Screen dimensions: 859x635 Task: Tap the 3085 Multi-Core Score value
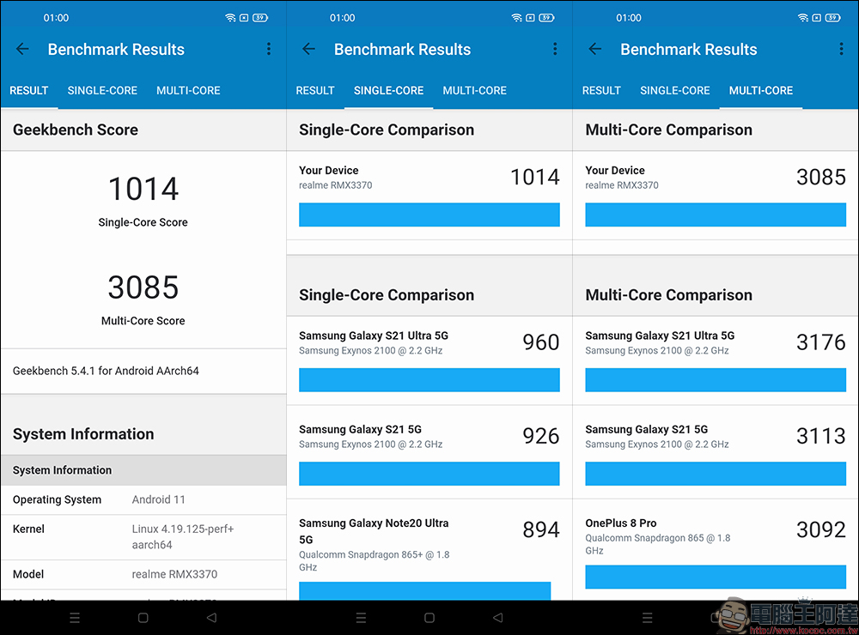click(x=143, y=287)
